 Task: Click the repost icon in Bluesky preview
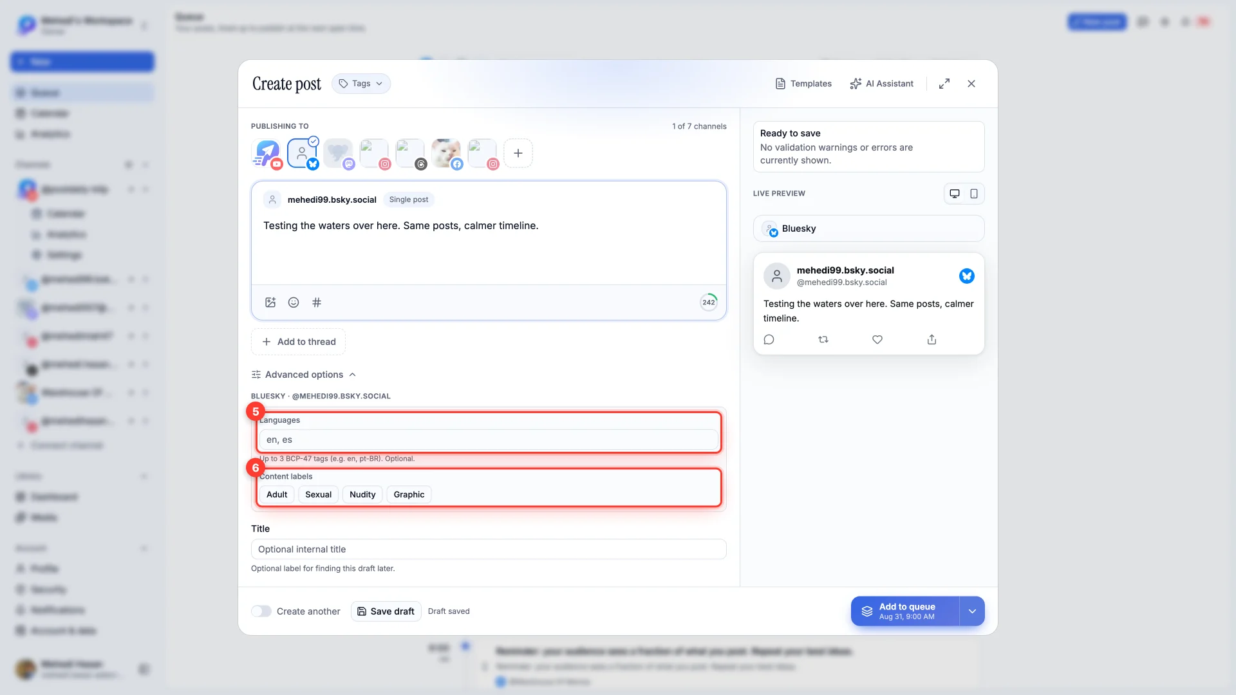tap(823, 340)
